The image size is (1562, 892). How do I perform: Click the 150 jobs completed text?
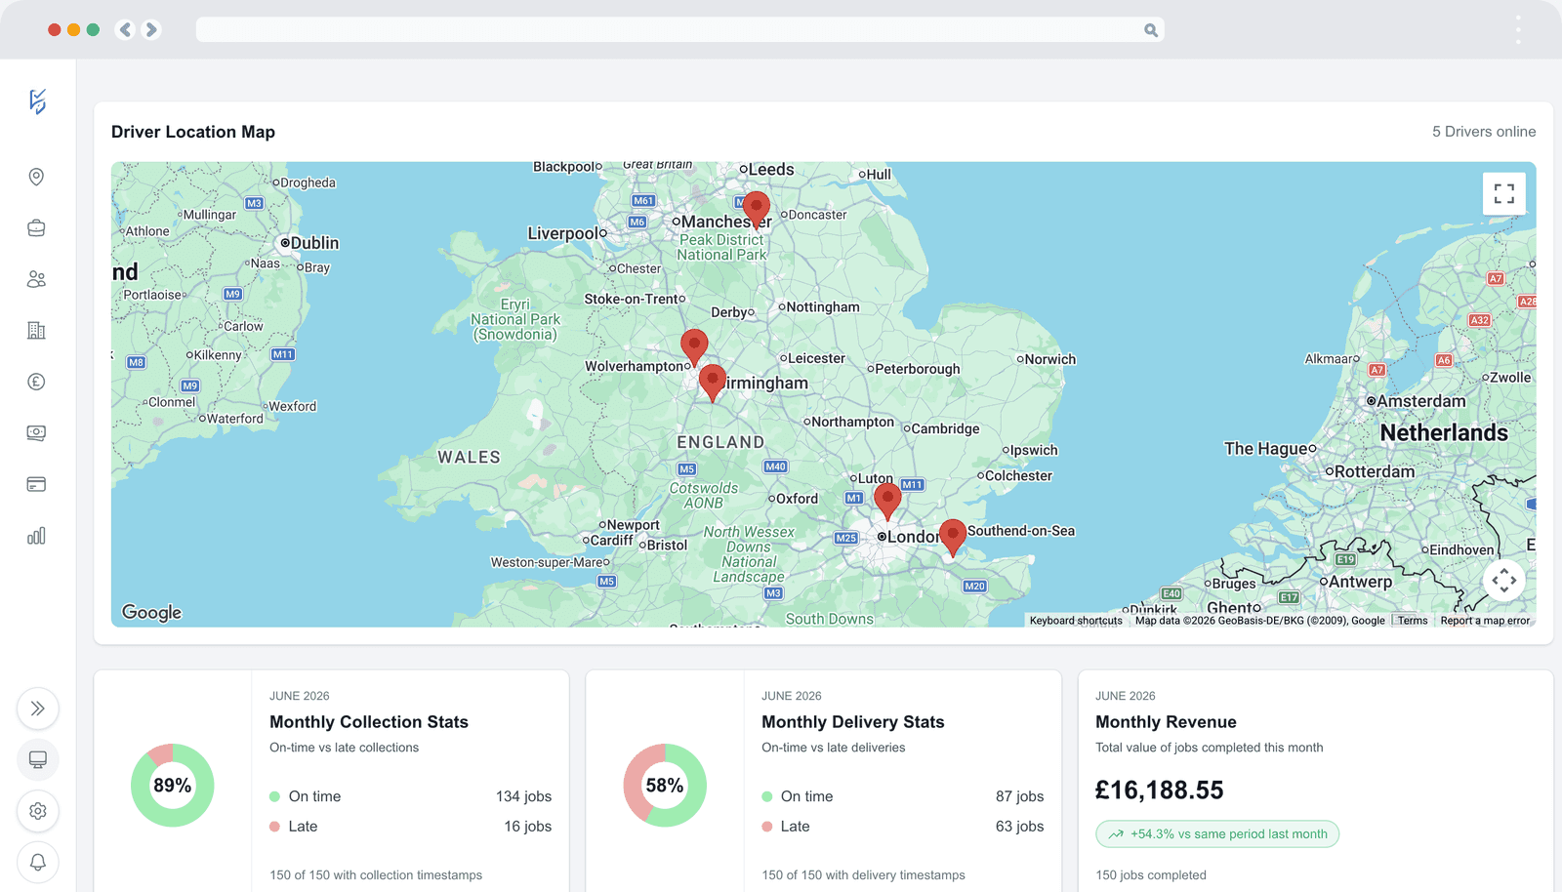click(1151, 875)
